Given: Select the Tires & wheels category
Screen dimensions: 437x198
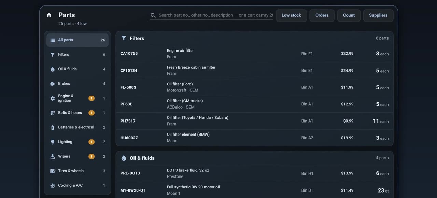Looking at the screenshot, I should (x=77, y=171).
